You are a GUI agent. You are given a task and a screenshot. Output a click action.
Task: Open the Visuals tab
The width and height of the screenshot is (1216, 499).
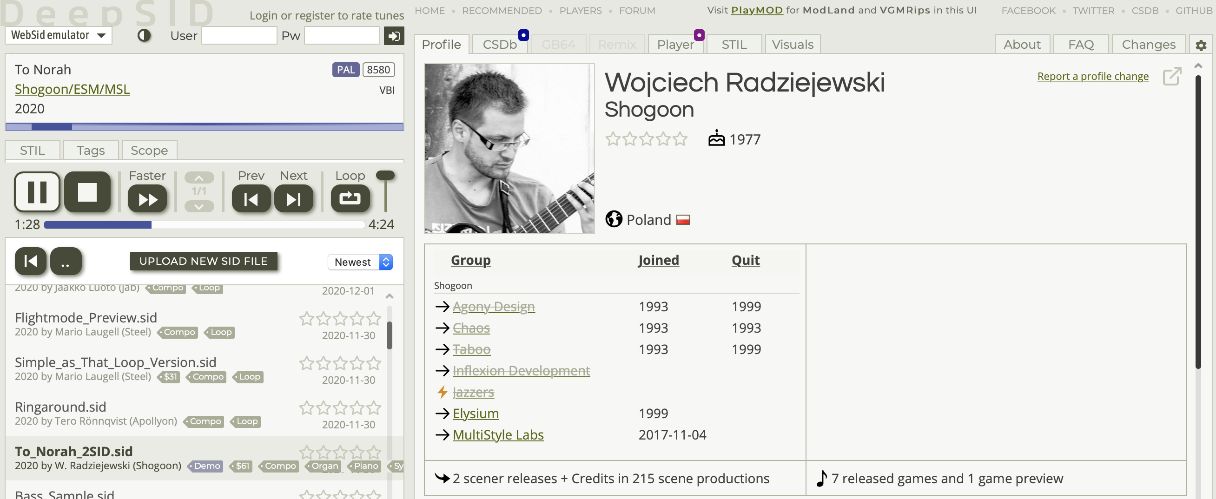click(x=793, y=44)
